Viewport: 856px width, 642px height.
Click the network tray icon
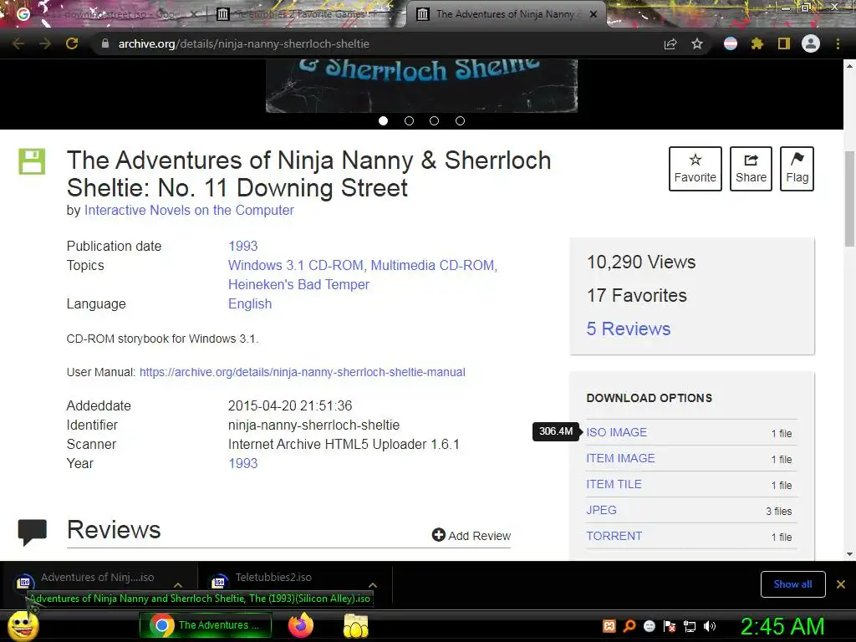[x=690, y=626]
